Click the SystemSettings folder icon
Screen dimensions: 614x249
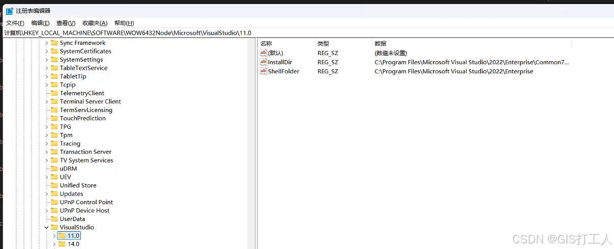54,60
